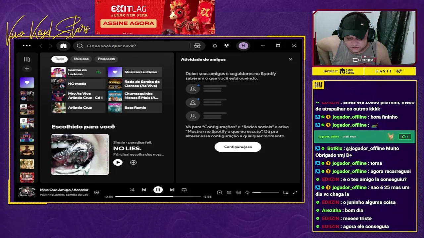Open 'Samba da Ladeira' playlist tile
The image size is (424, 238).
(78, 72)
